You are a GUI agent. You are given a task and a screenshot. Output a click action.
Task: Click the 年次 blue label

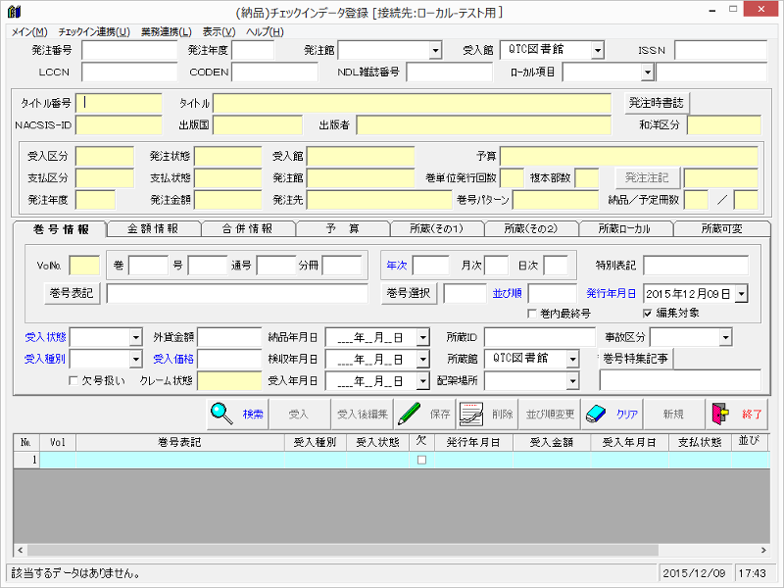tap(397, 266)
